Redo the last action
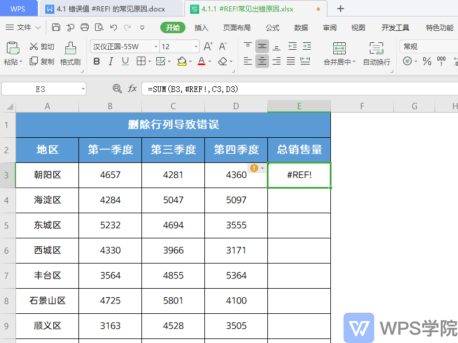 tap(127, 27)
